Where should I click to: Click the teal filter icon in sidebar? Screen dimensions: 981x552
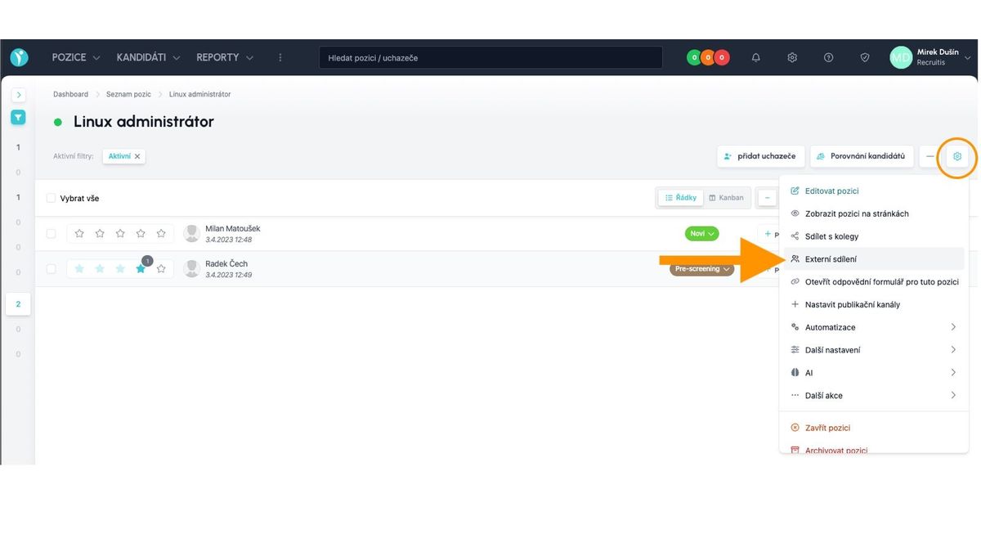click(x=18, y=118)
